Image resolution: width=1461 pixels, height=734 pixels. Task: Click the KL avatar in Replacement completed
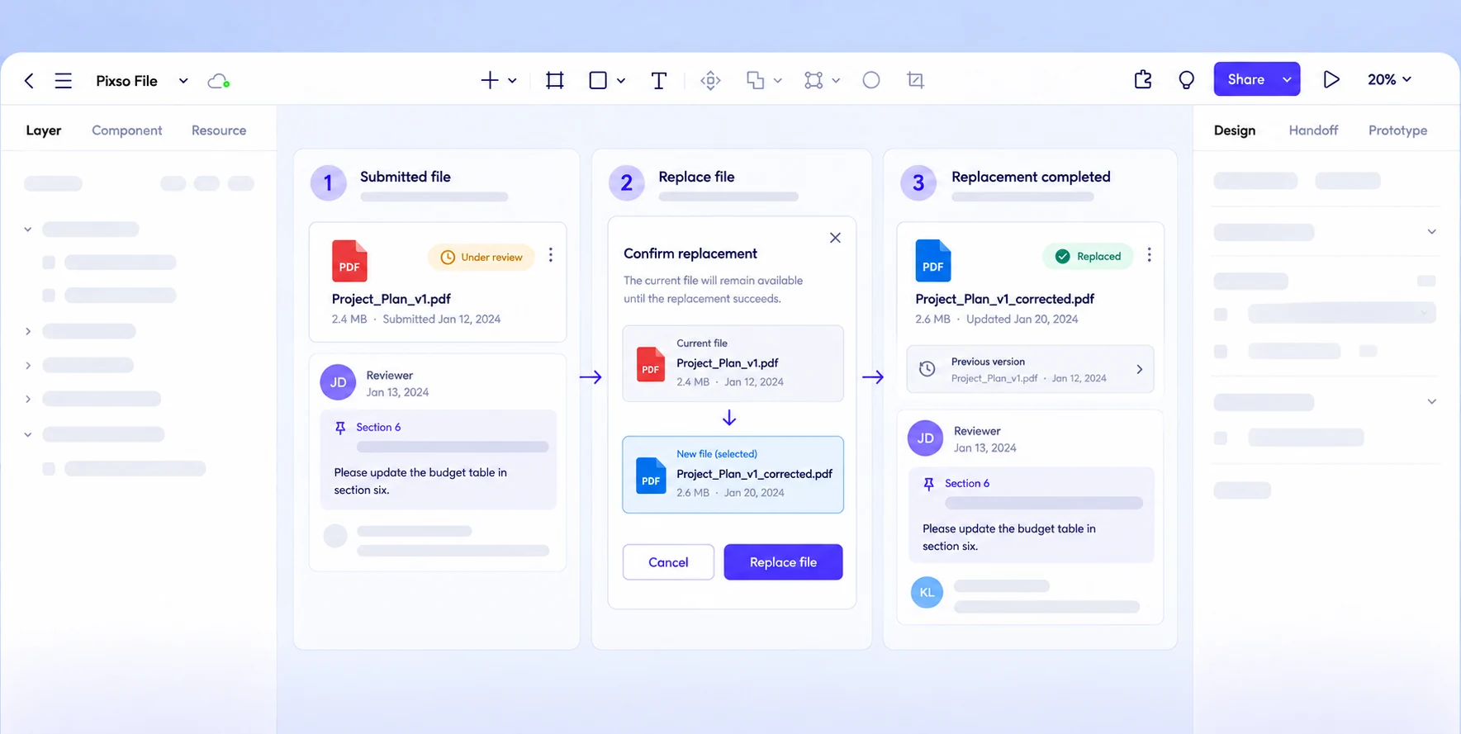(927, 592)
